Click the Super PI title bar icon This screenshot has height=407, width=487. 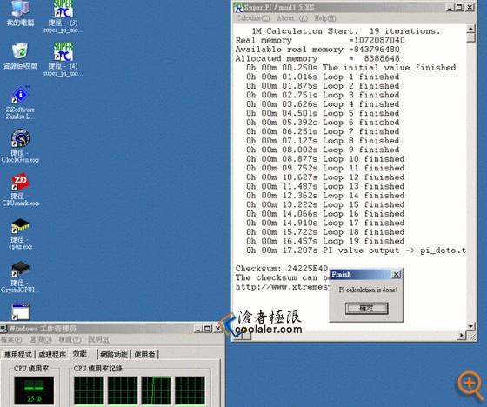tap(238, 7)
